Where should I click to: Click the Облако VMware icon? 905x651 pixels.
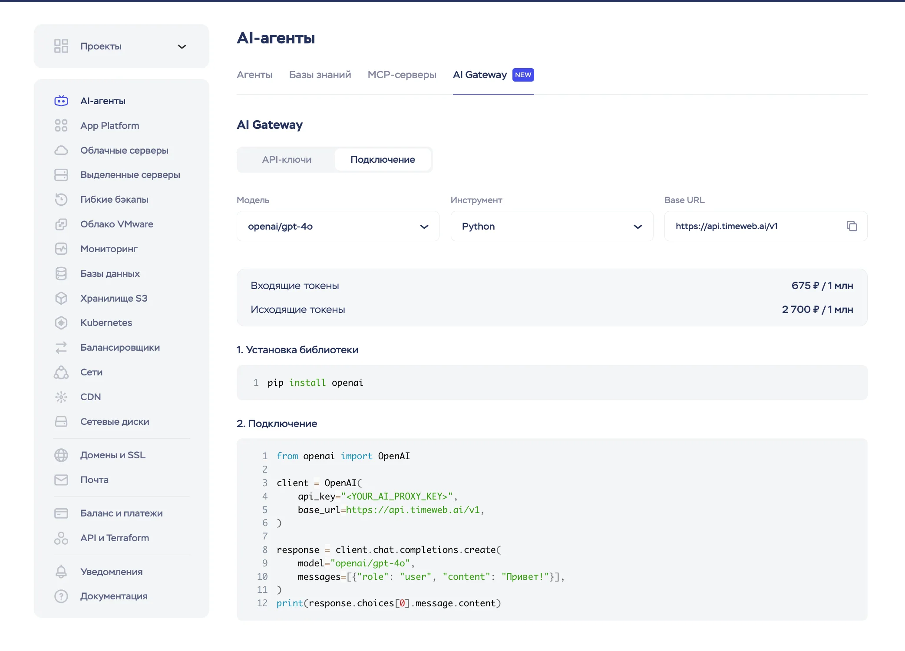pyautogui.click(x=61, y=224)
